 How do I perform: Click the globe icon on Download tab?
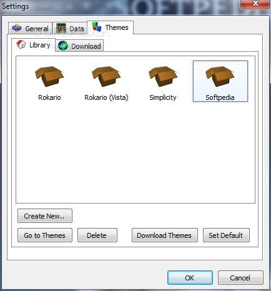coord(63,46)
